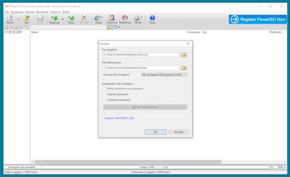This screenshot has width=290, height=177.
Task: Click the Conferma password field
Action: click(x=165, y=100)
